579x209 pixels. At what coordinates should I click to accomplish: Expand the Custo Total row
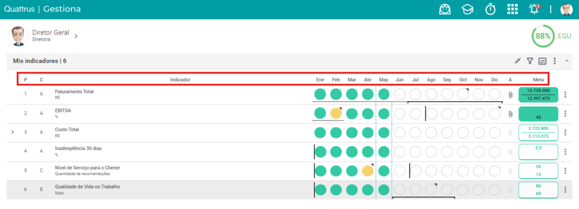(x=12, y=132)
